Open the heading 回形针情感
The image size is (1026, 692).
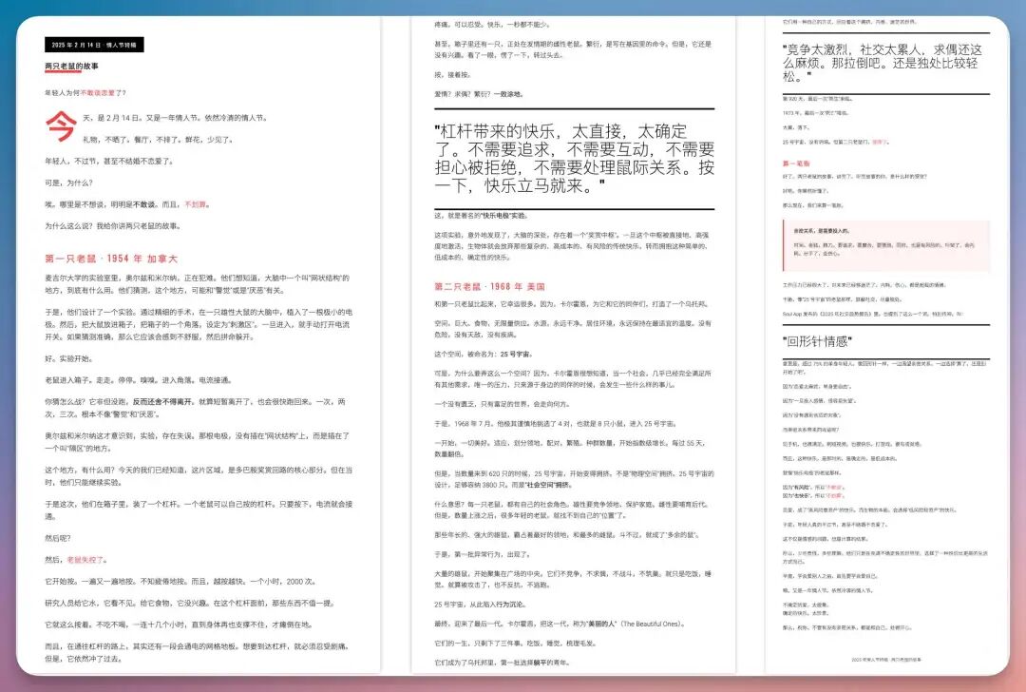coord(817,339)
